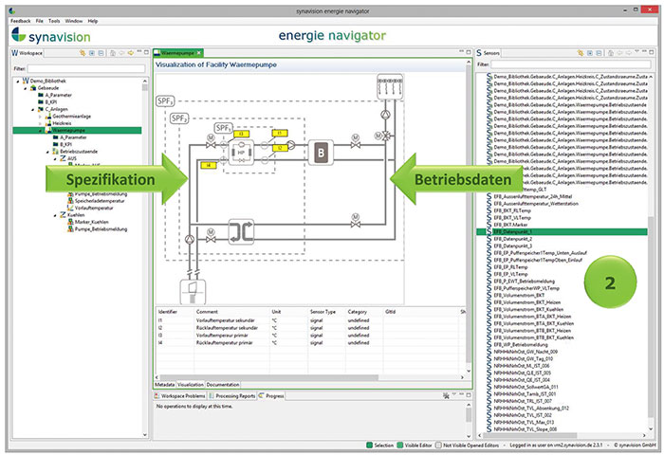Collapse the C_Anlagen tree node
Viewport: 664px width, 455px height.
pyautogui.click(x=33, y=109)
